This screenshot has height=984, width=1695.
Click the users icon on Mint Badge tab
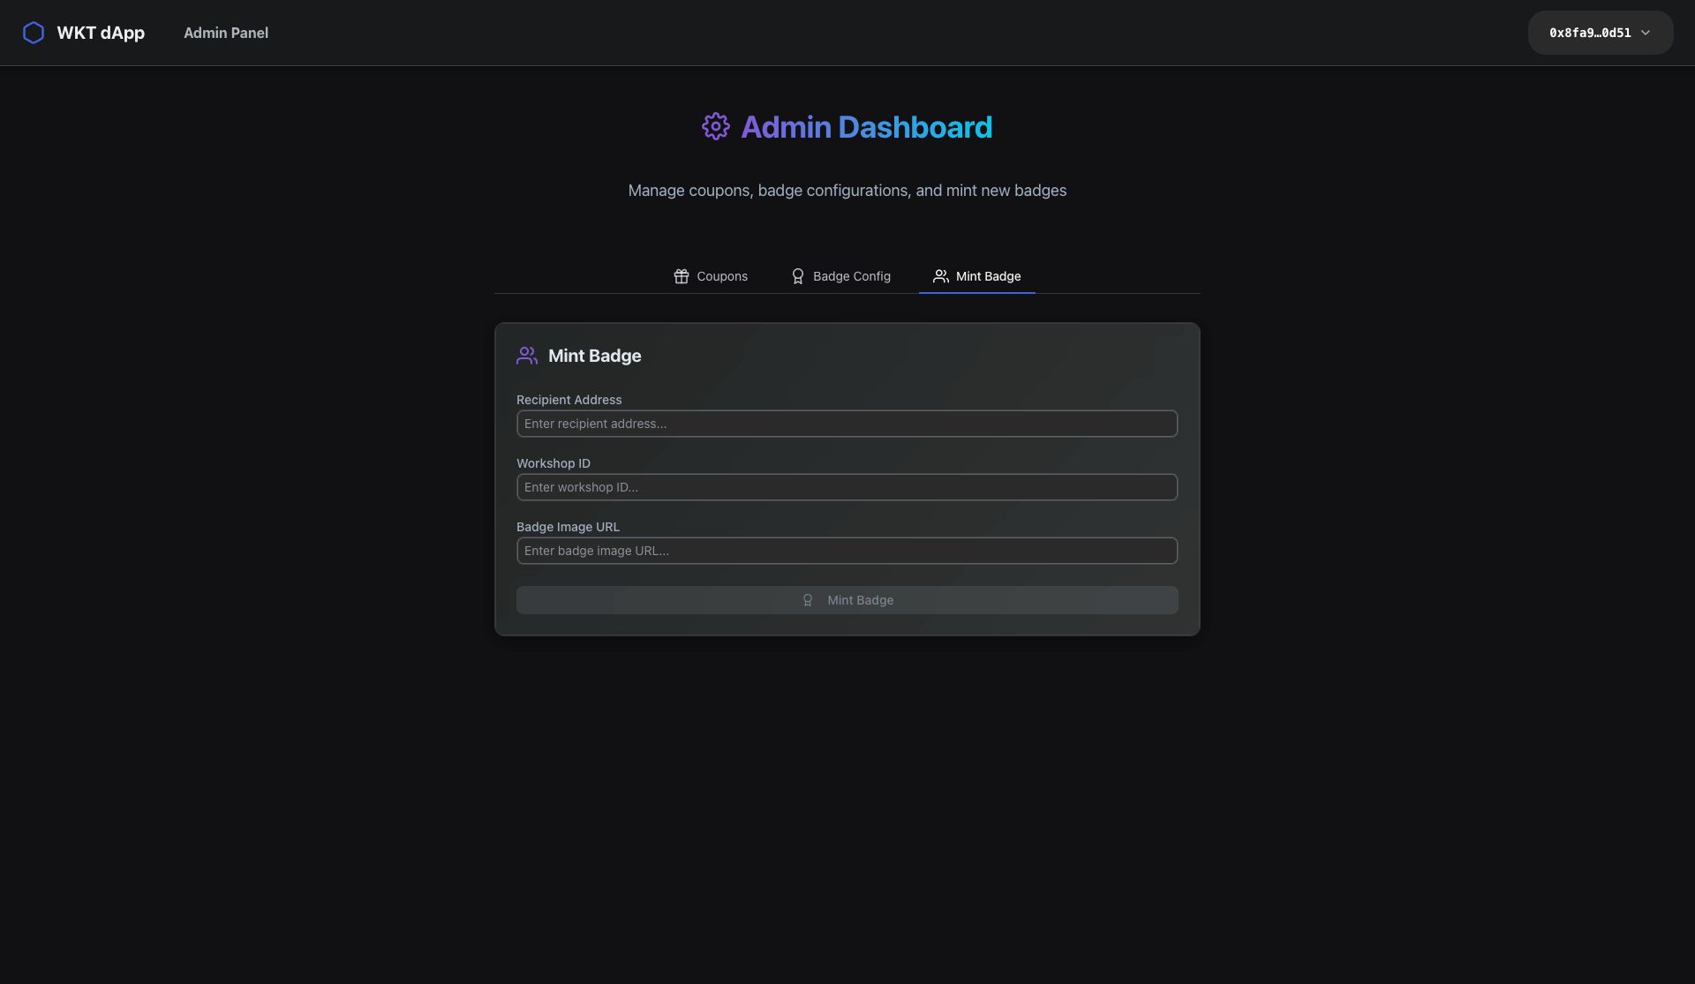940,276
